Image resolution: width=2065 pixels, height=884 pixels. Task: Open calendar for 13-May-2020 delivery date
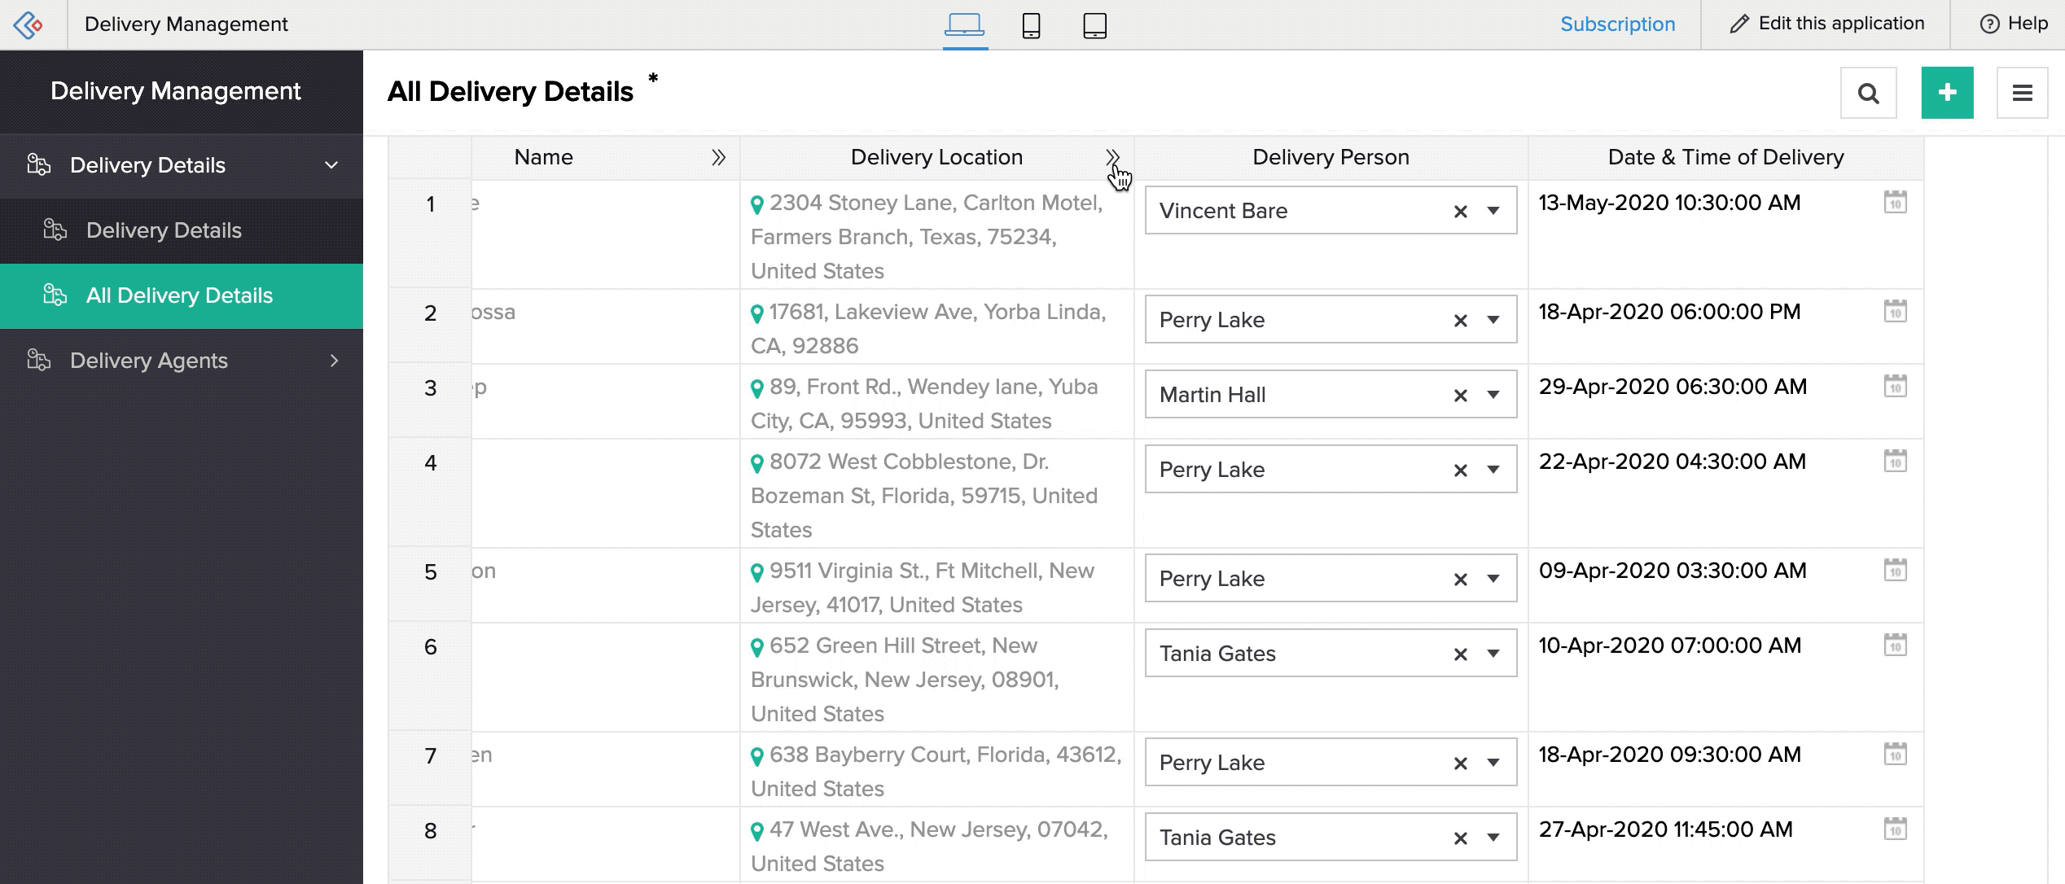click(1895, 202)
